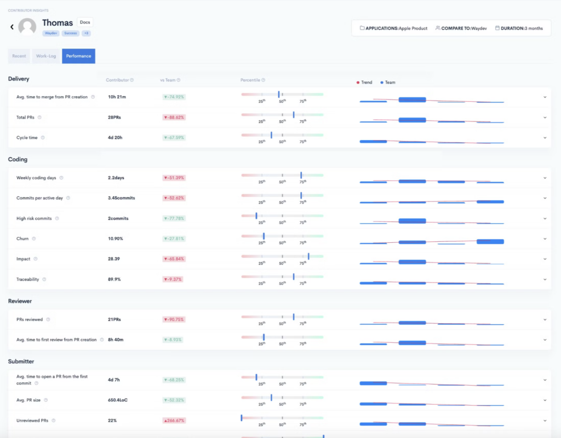
Task: Open the Applications filter showing Apple Product
Action: [x=392, y=28]
